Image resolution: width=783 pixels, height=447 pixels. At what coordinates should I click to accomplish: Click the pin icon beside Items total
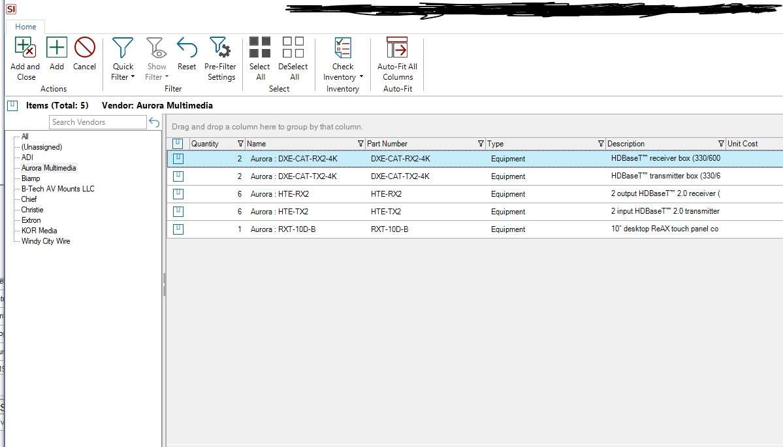point(13,105)
